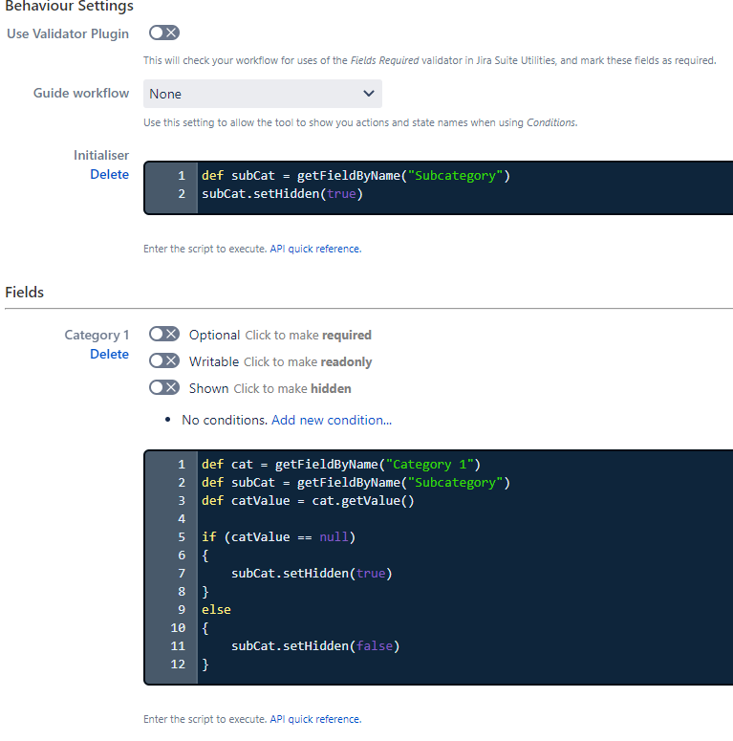Viewport: 733px width, 741px height.
Task: Click the chevron arrow in Guide workflow
Action: click(x=368, y=94)
